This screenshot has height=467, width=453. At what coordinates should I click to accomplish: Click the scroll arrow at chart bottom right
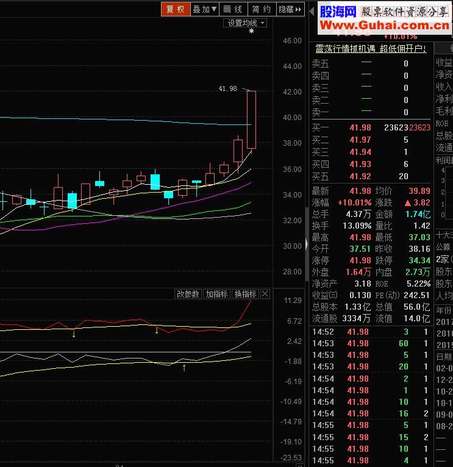pos(300,465)
